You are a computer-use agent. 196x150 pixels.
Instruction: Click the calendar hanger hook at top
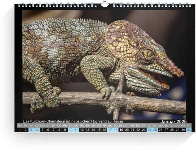pos(105,4)
